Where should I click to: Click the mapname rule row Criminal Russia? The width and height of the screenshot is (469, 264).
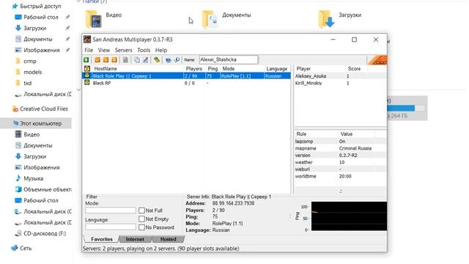click(x=340, y=148)
